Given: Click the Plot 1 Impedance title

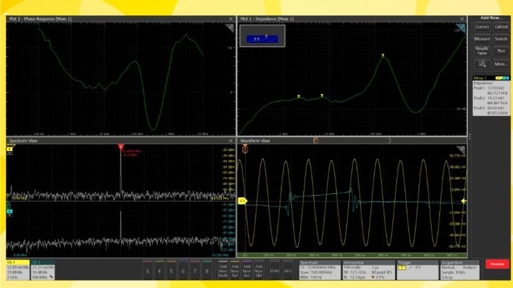Looking at the screenshot, I should [x=267, y=19].
